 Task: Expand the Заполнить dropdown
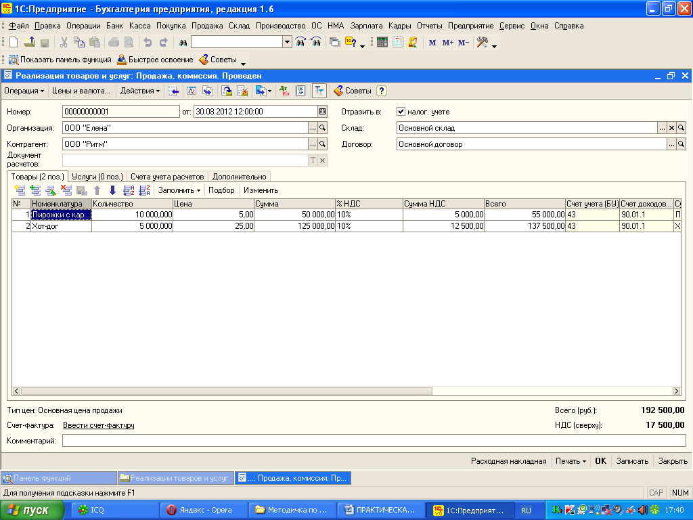click(x=179, y=190)
